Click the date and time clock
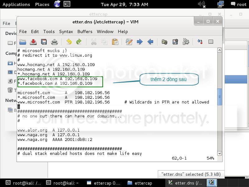 click(124, 4)
